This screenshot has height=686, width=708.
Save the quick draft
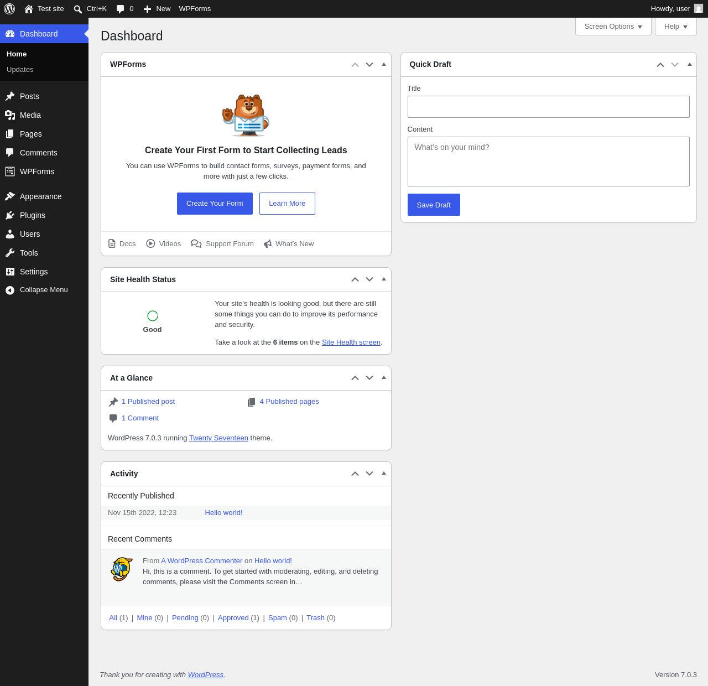[434, 205]
